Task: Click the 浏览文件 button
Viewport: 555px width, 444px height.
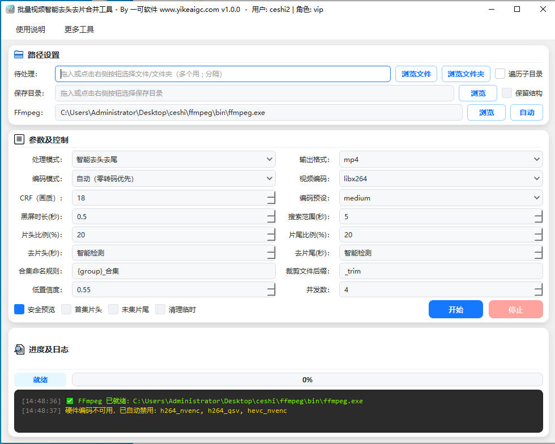Action: click(x=416, y=74)
